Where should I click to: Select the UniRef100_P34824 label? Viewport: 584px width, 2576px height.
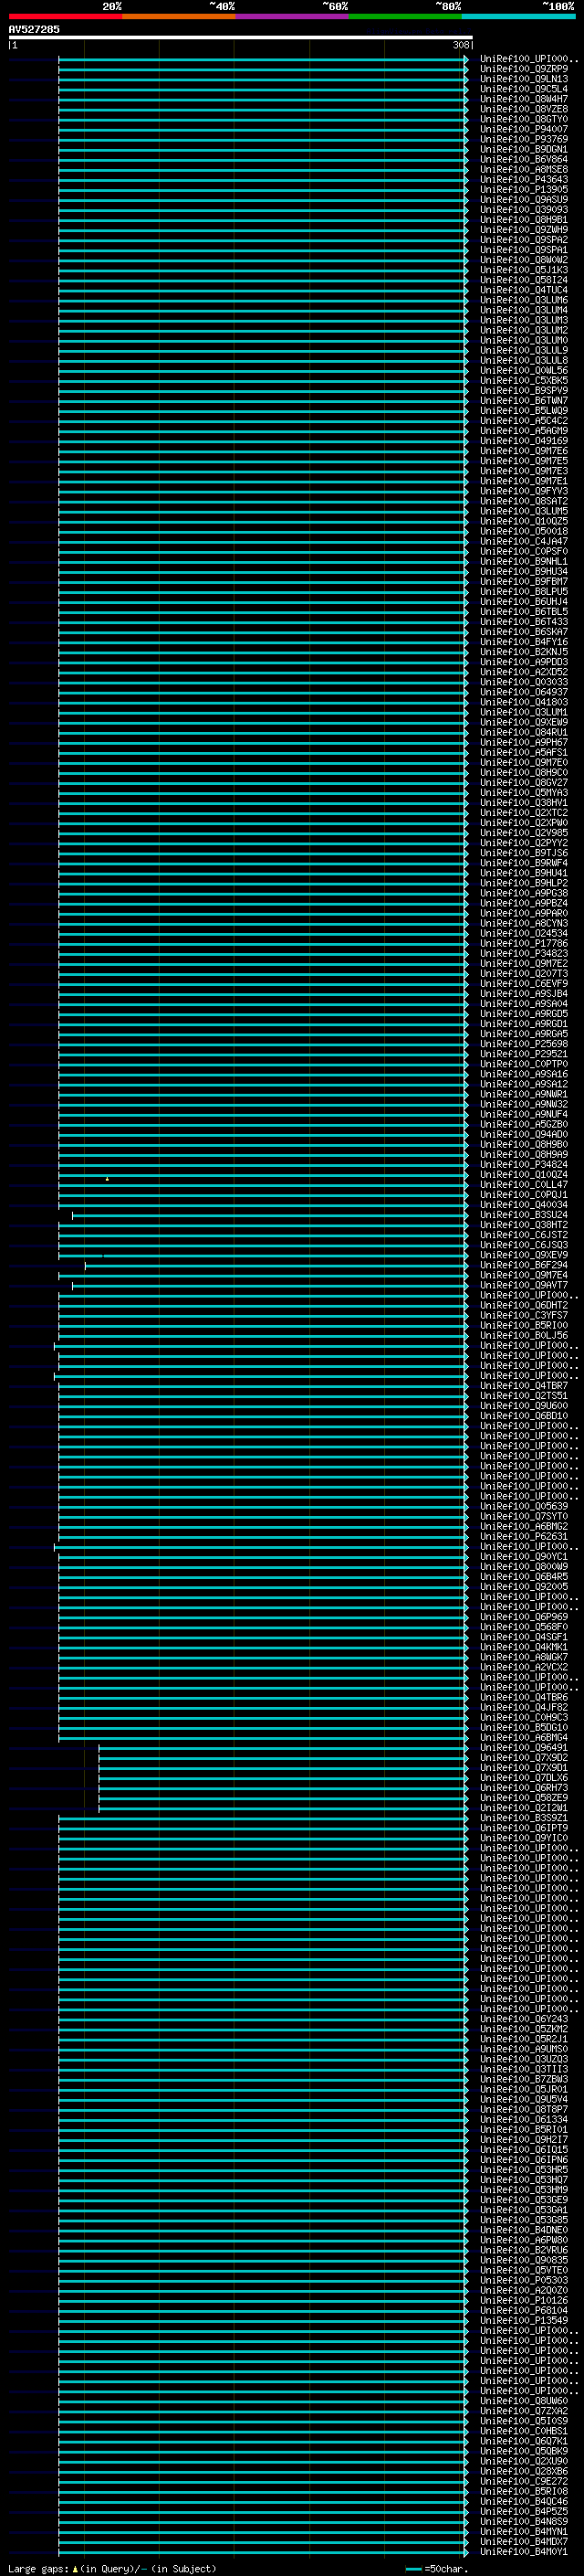(x=524, y=1164)
